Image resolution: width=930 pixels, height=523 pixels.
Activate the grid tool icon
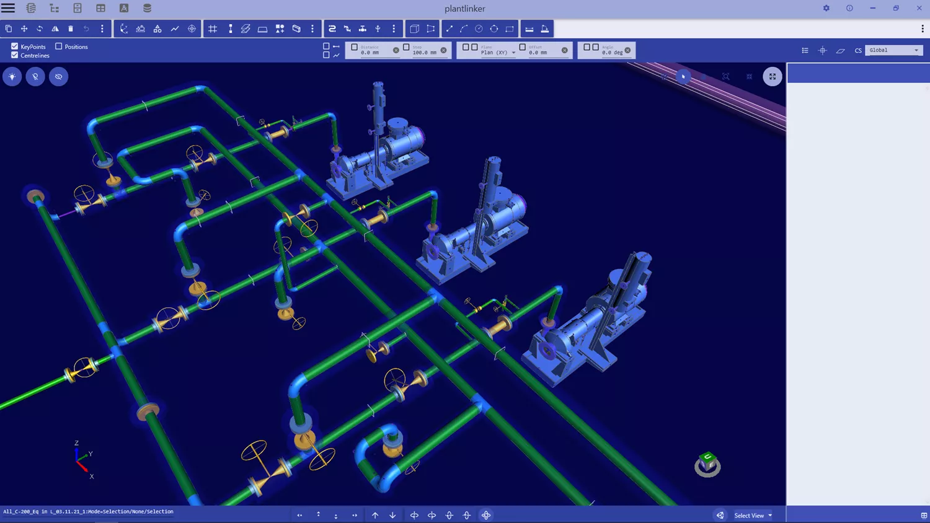213,29
